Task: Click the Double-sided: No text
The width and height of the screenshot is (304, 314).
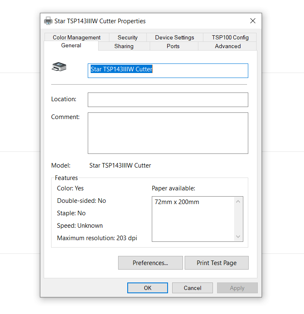Action: click(82, 201)
